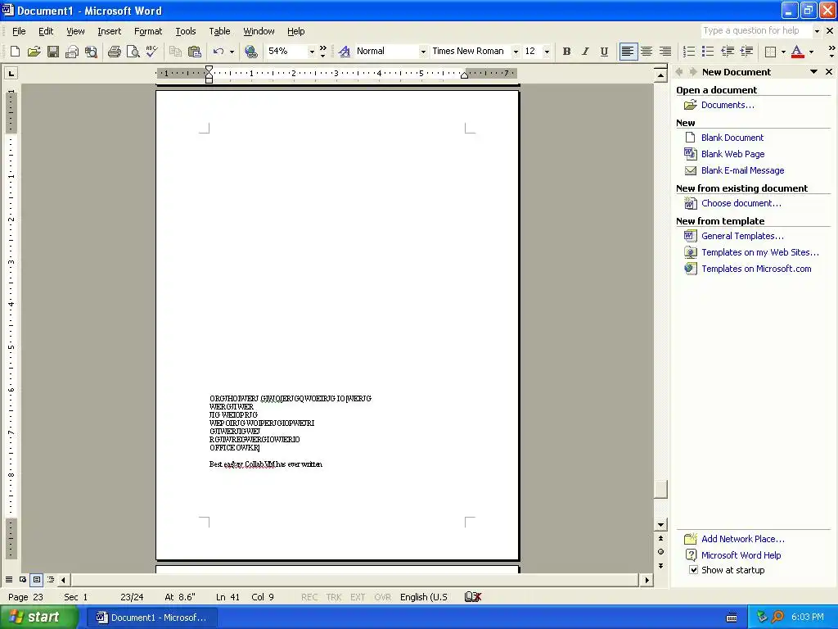Open the Edit menu
This screenshot has width=838, height=629.
(x=46, y=31)
